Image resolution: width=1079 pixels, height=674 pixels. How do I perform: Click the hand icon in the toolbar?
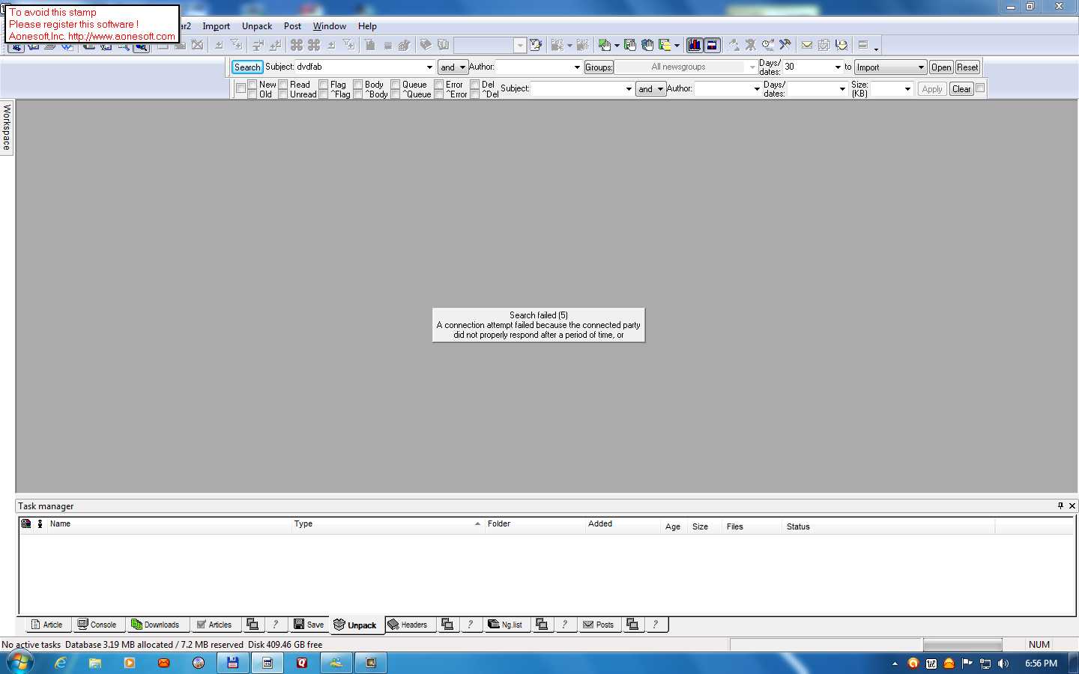pos(647,45)
